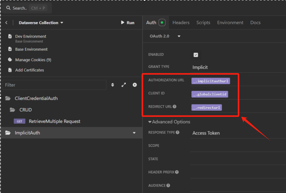This screenshot has height=193, width=286.
Task: Click the _.globalclientid variable tag
Action: click(210, 94)
